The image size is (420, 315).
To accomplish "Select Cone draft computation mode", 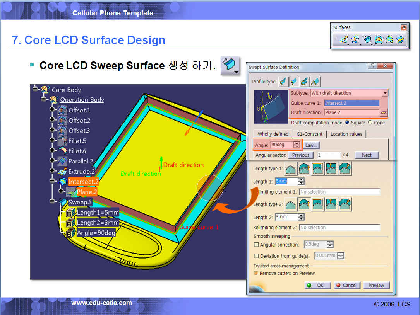I will [370, 123].
